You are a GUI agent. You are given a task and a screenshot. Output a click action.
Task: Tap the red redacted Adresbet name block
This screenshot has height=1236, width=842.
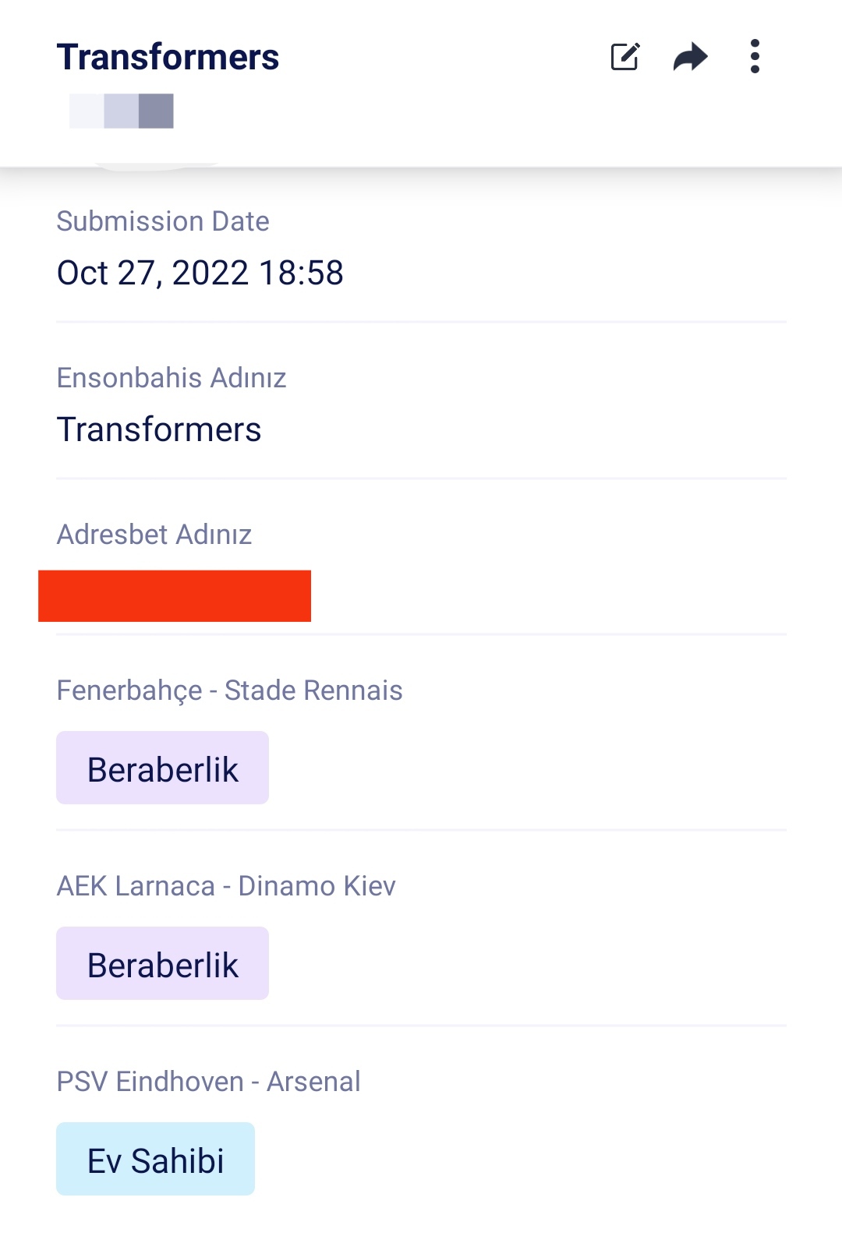175,596
